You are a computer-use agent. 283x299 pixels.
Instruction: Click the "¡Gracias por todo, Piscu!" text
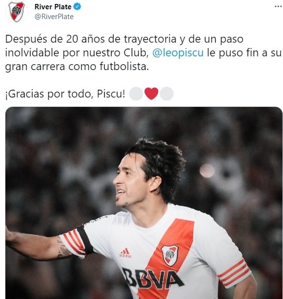pos(65,94)
